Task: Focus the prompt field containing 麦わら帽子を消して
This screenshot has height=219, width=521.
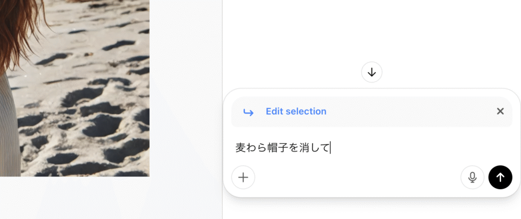Action: 371,148
